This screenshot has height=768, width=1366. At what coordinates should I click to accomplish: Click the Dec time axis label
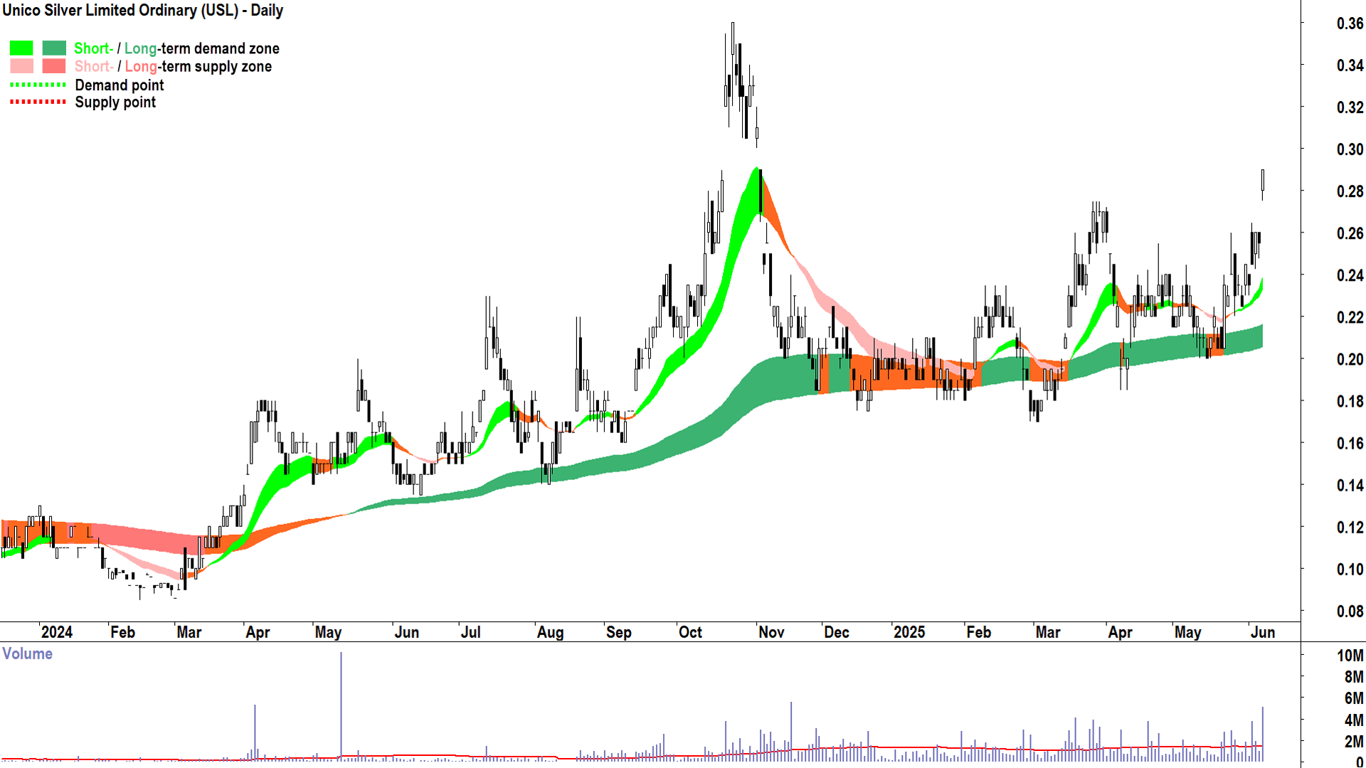click(837, 632)
